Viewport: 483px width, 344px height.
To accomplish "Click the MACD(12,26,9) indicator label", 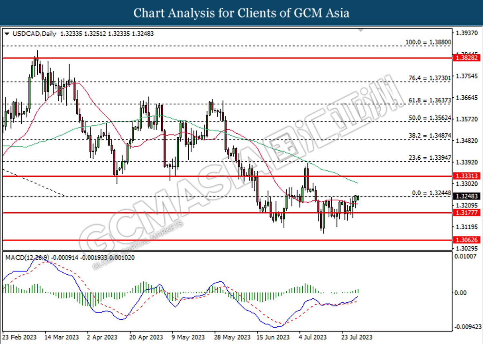I will (x=27, y=258).
